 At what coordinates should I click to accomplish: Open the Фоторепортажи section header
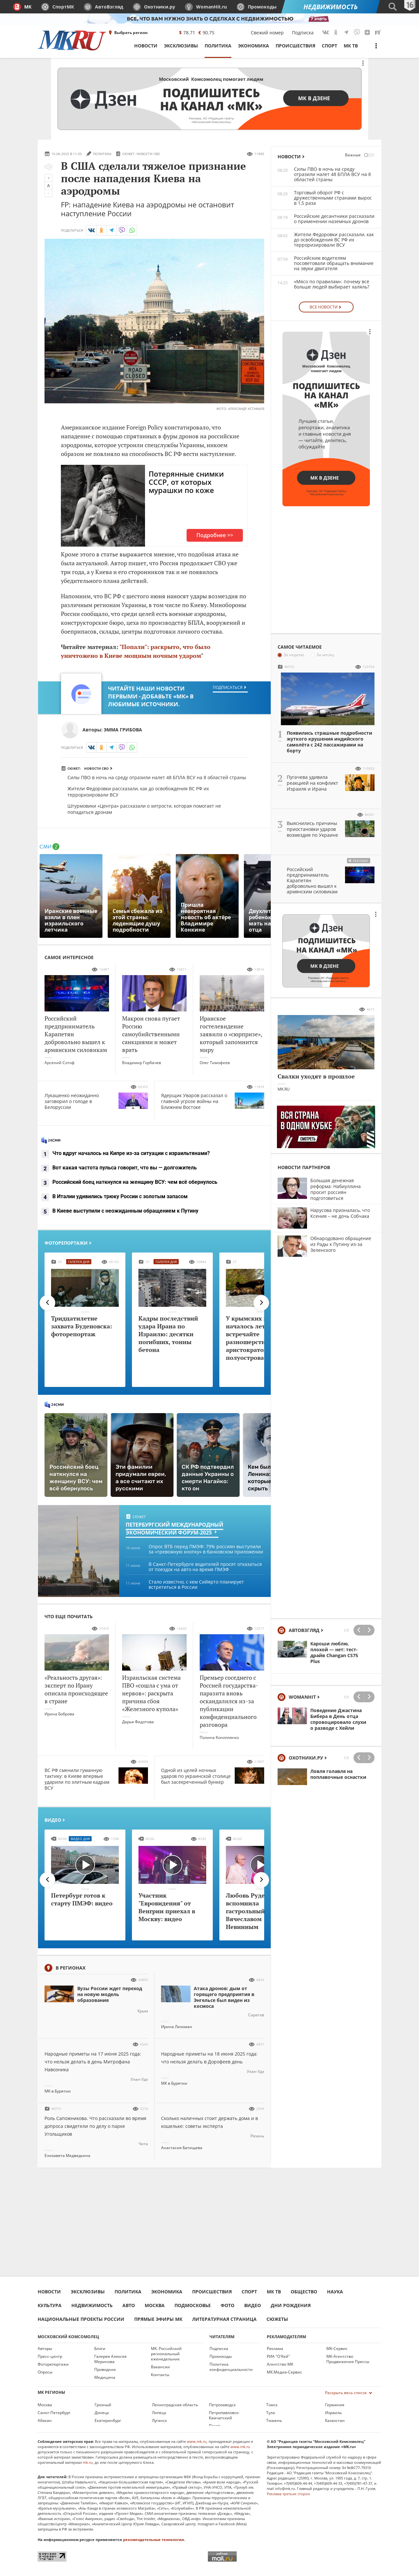point(68,1243)
